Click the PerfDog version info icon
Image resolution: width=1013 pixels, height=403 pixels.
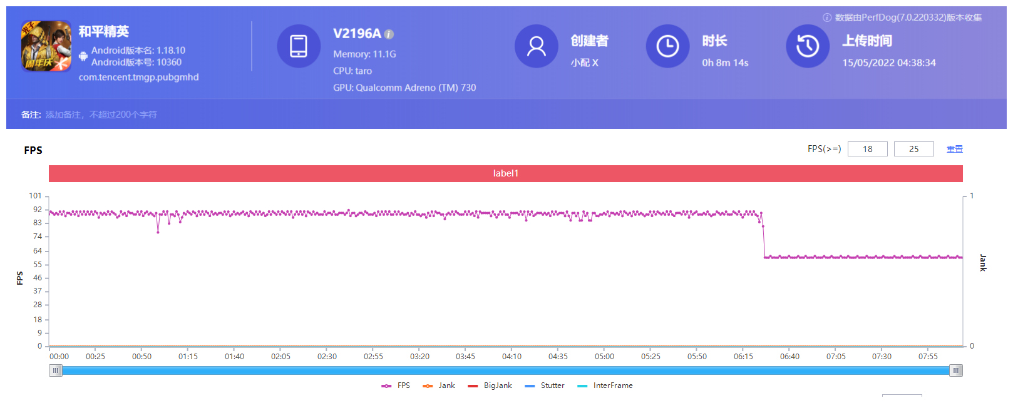pos(827,18)
